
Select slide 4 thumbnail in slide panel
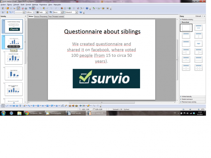tap(14, 73)
